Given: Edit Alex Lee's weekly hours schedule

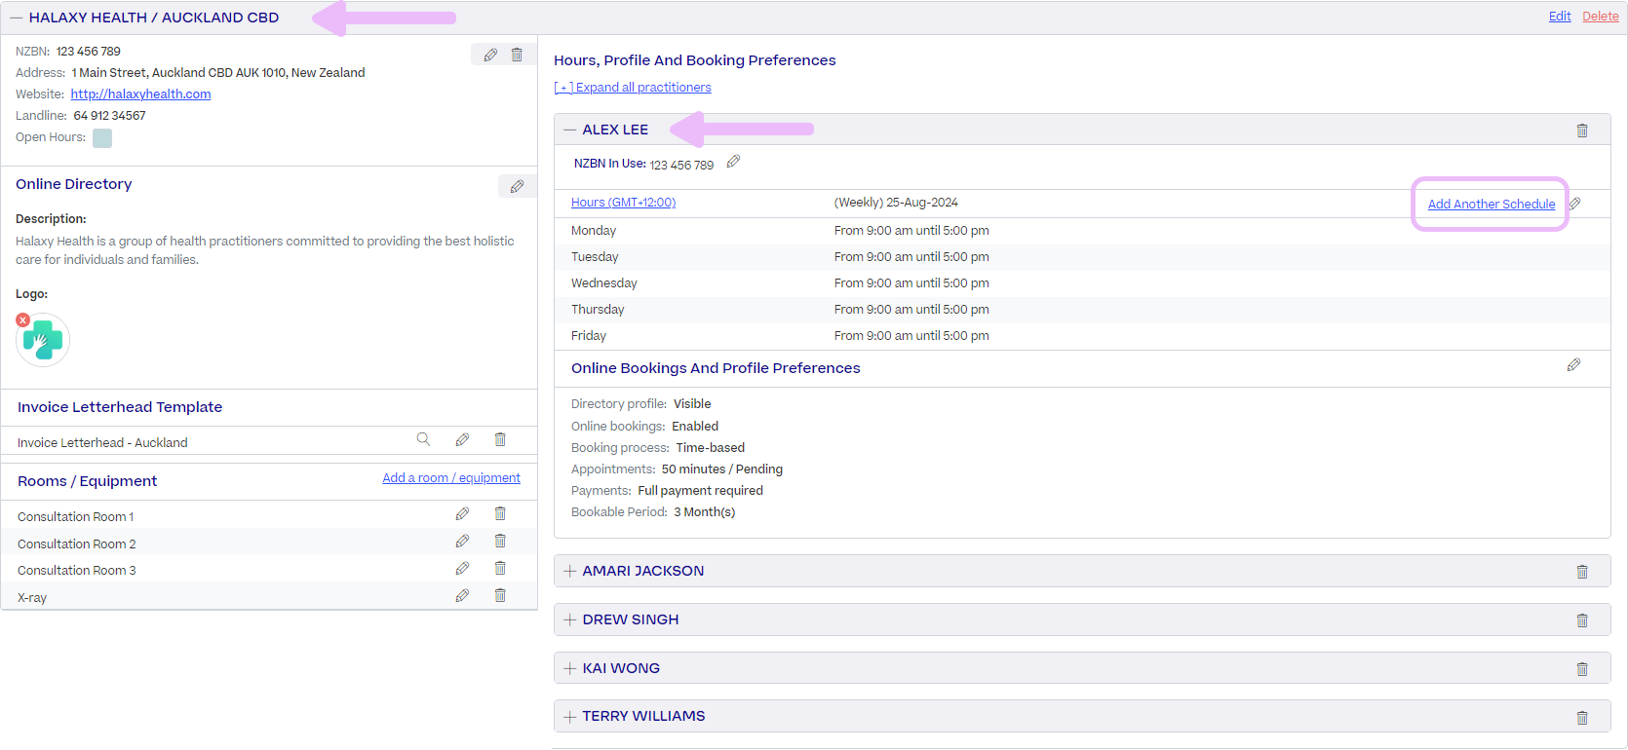Looking at the screenshot, I should tap(1574, 204).
